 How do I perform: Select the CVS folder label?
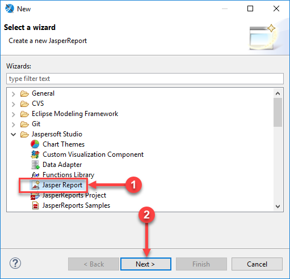tap(38, 104)
